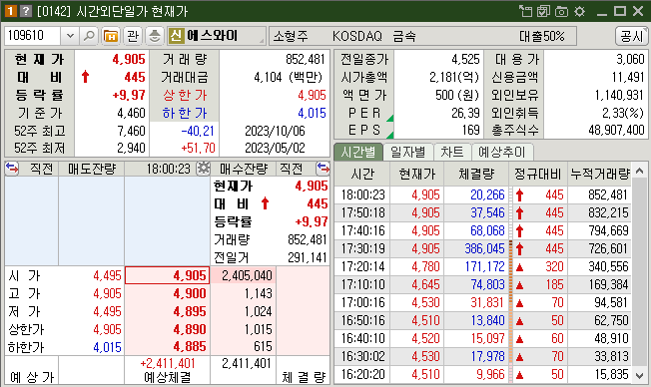Click the 매수잔량 column header
This screenshot has height=387, width=651.
pyautogui.click(x=244, y=169)
